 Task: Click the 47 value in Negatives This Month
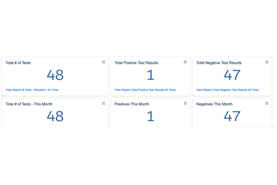232,116
